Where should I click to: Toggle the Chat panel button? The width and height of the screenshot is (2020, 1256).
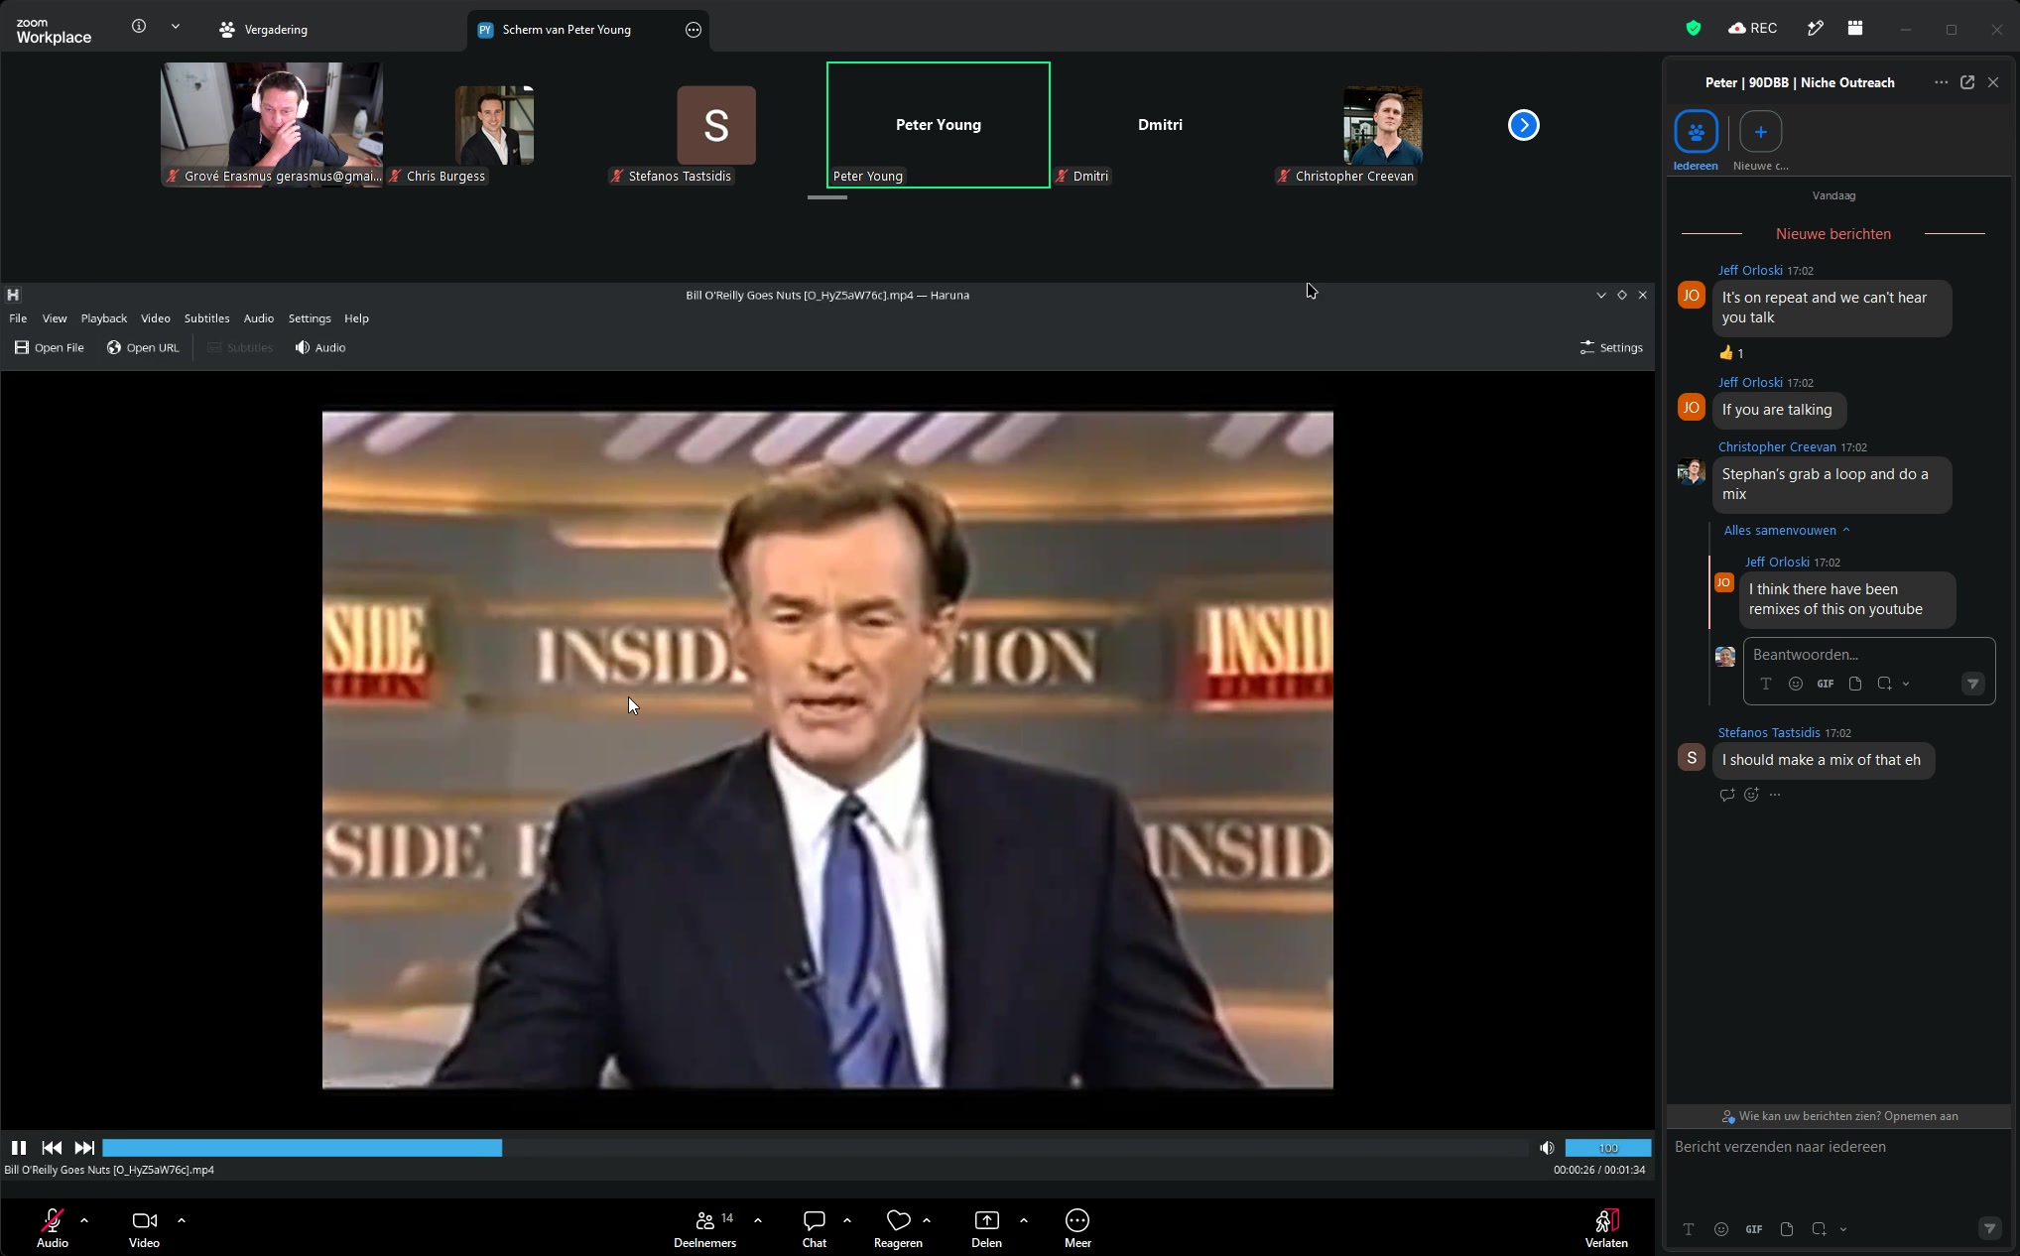pos(815,1228)
